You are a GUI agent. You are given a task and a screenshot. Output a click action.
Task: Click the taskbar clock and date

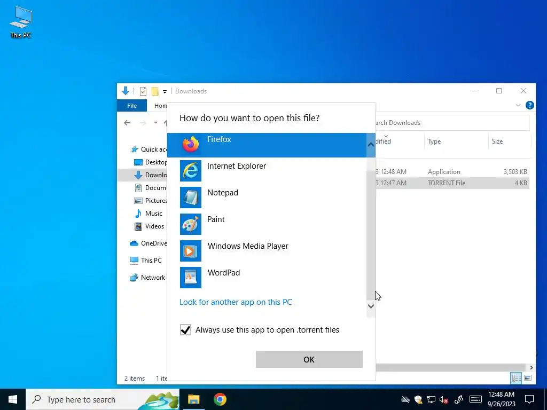pyautogui.click(x=501, y=399)
